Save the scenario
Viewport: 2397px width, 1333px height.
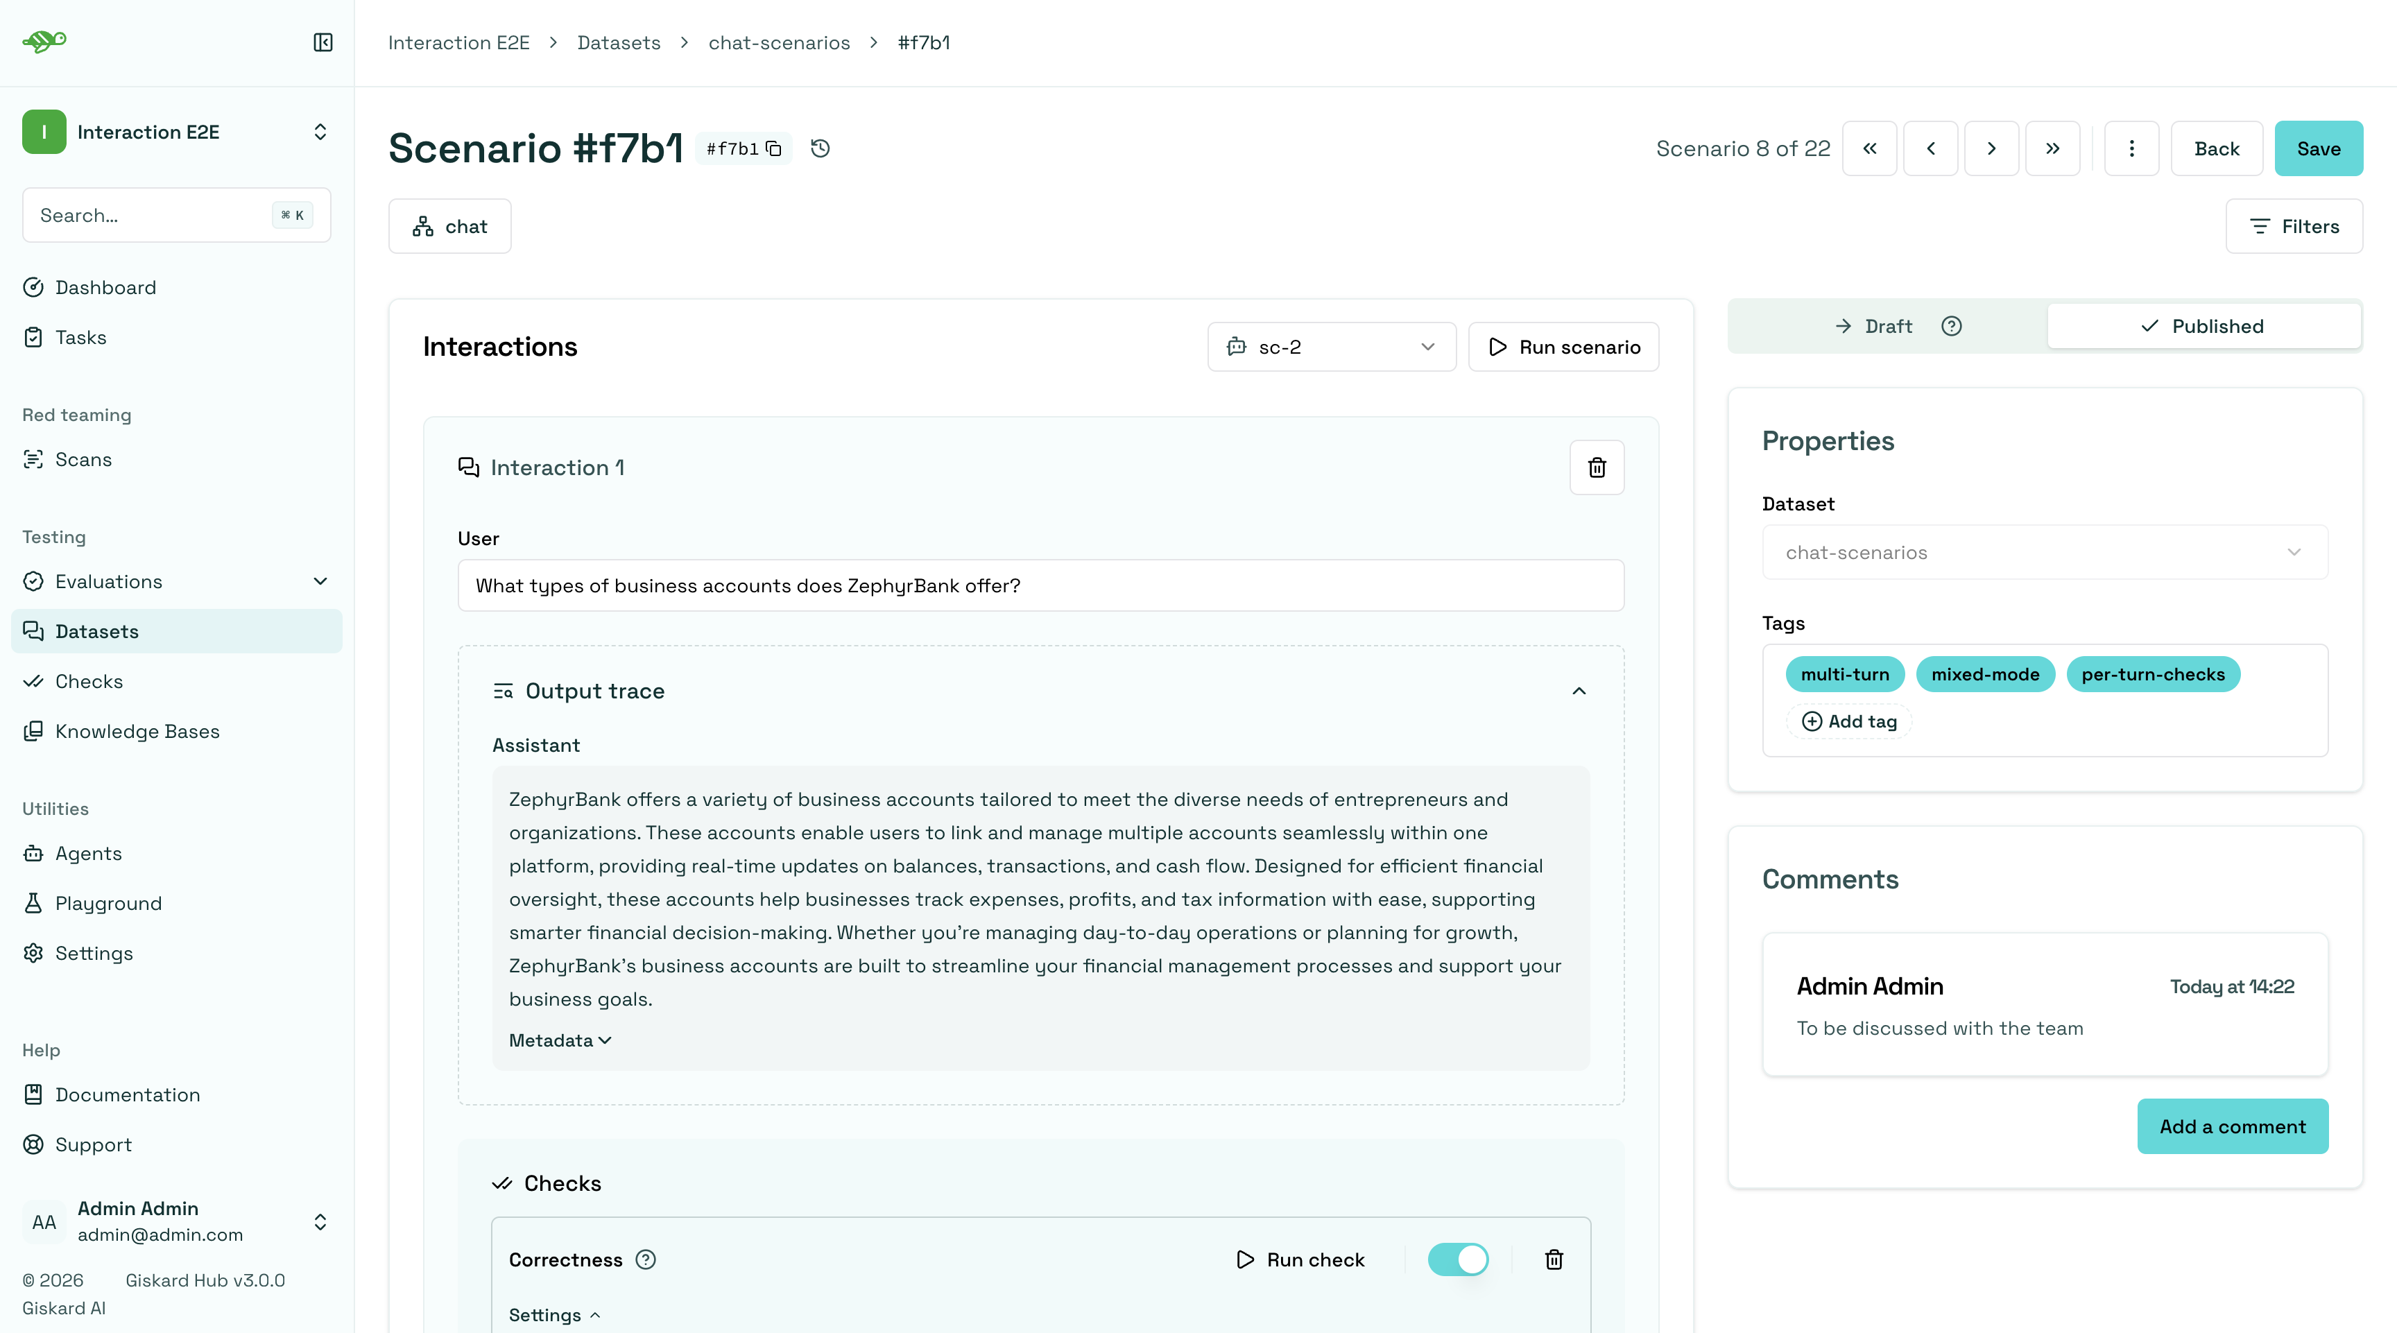pyautogui.click(x=2318, y=149)
